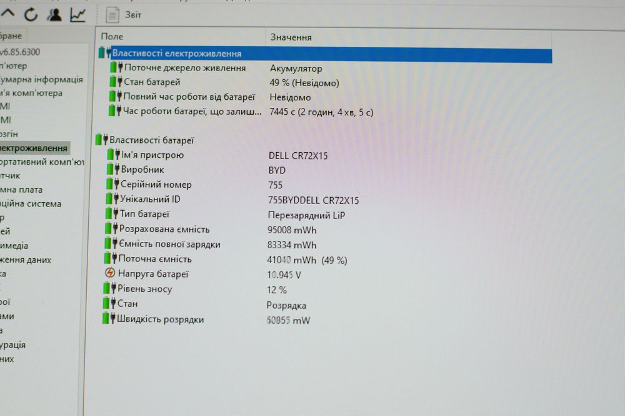This screenshot has width=625, height=416.
Task: Click the voltage icon beside Напруга батареї
Action: (x=109, y=273)
